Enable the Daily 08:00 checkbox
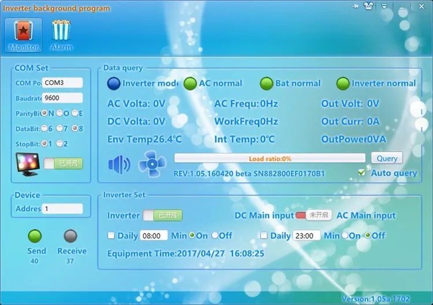The width and height of the screenshot is (433, 305). tap(111, 235)
